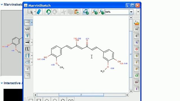Open the arrow type dropdown

click(32, 42)
